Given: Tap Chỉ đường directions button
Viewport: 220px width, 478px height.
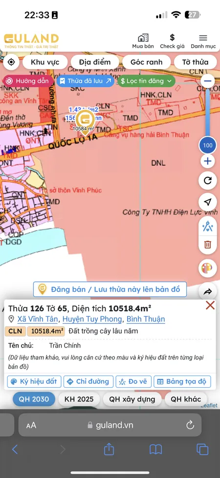Looking at the screenshot, I should tap(88, 381).
